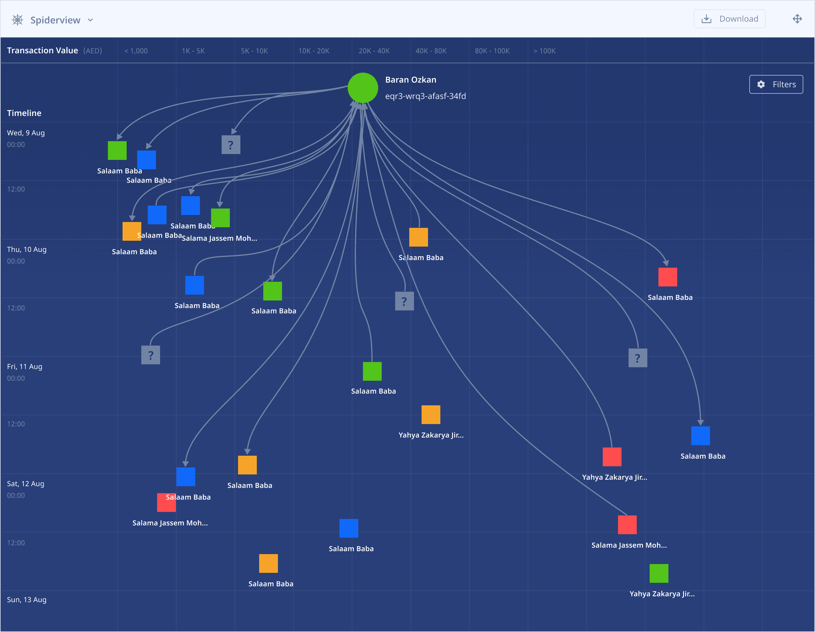Screen dimensions: 815x632
Task: Click unknown question-mark node on Wed 9 Aug
Action: [x=231, y=145]
